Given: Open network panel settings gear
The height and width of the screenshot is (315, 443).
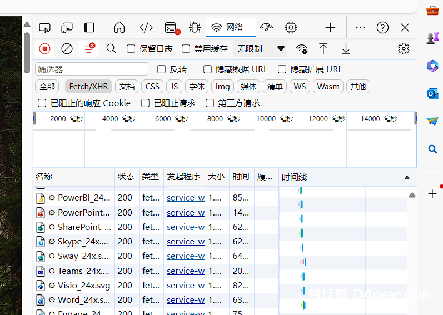Looking at the screenshot, I should tap(404, 49).
